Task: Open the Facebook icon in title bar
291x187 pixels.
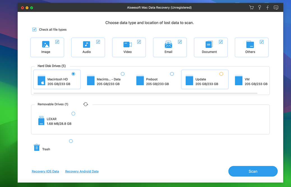Action: pos(267,8)
